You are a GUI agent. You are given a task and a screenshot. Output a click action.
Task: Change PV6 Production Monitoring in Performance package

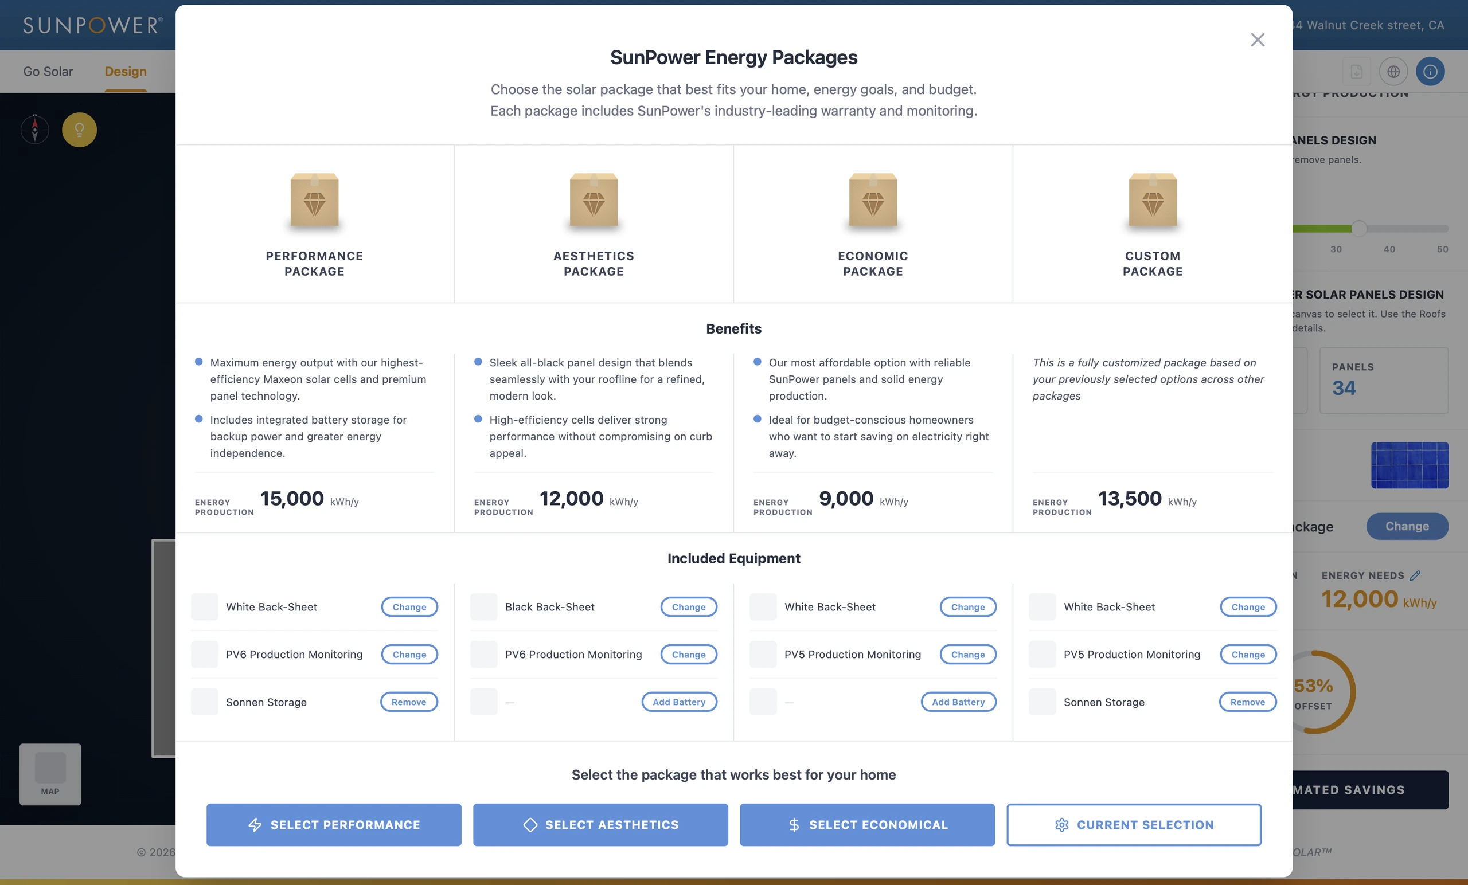(409, 654)
